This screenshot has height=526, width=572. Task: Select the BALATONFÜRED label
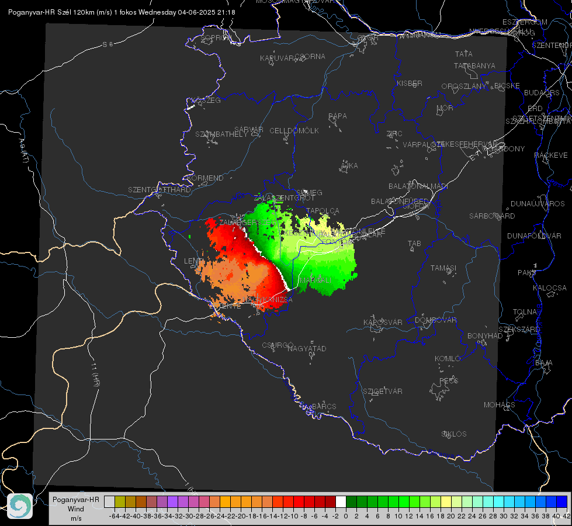[x=400, y=202]
